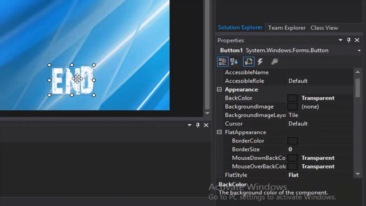
Task: Click the empty AccessibleName value field
Action: [320, 73]
